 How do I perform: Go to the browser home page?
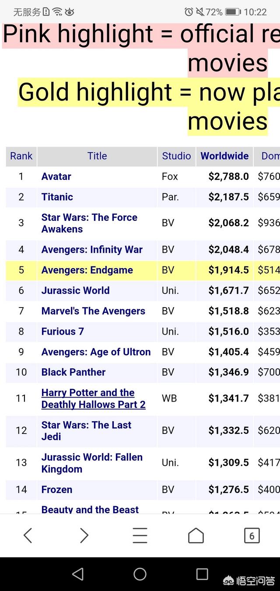[x=196, y=535]
